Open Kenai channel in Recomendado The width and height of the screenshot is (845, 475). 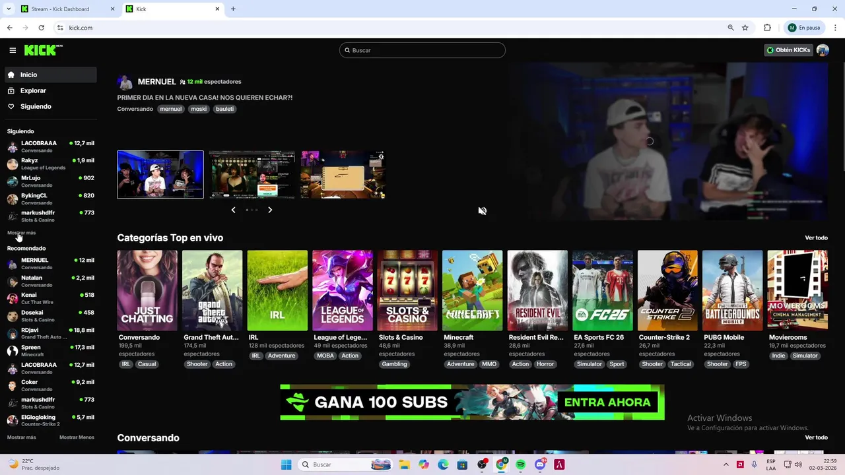(51, 298)
